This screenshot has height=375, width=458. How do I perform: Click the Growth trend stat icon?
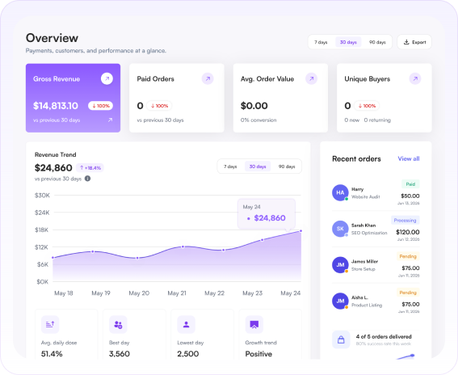pos(254,324)
